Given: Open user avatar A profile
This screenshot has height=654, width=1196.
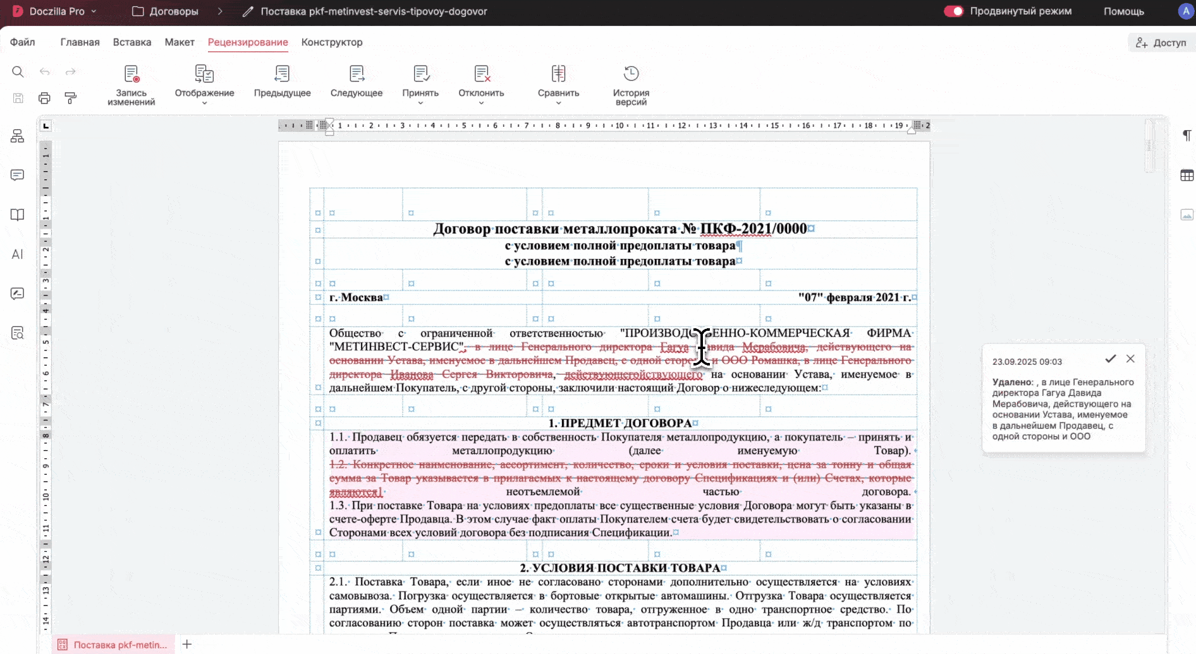Looking at the screenshot, I should point(1186,11).
